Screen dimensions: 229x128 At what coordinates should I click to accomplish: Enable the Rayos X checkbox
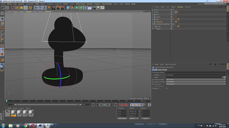point(166,88)
